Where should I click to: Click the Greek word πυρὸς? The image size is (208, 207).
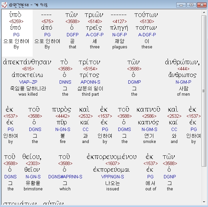(x=62, y=110)
